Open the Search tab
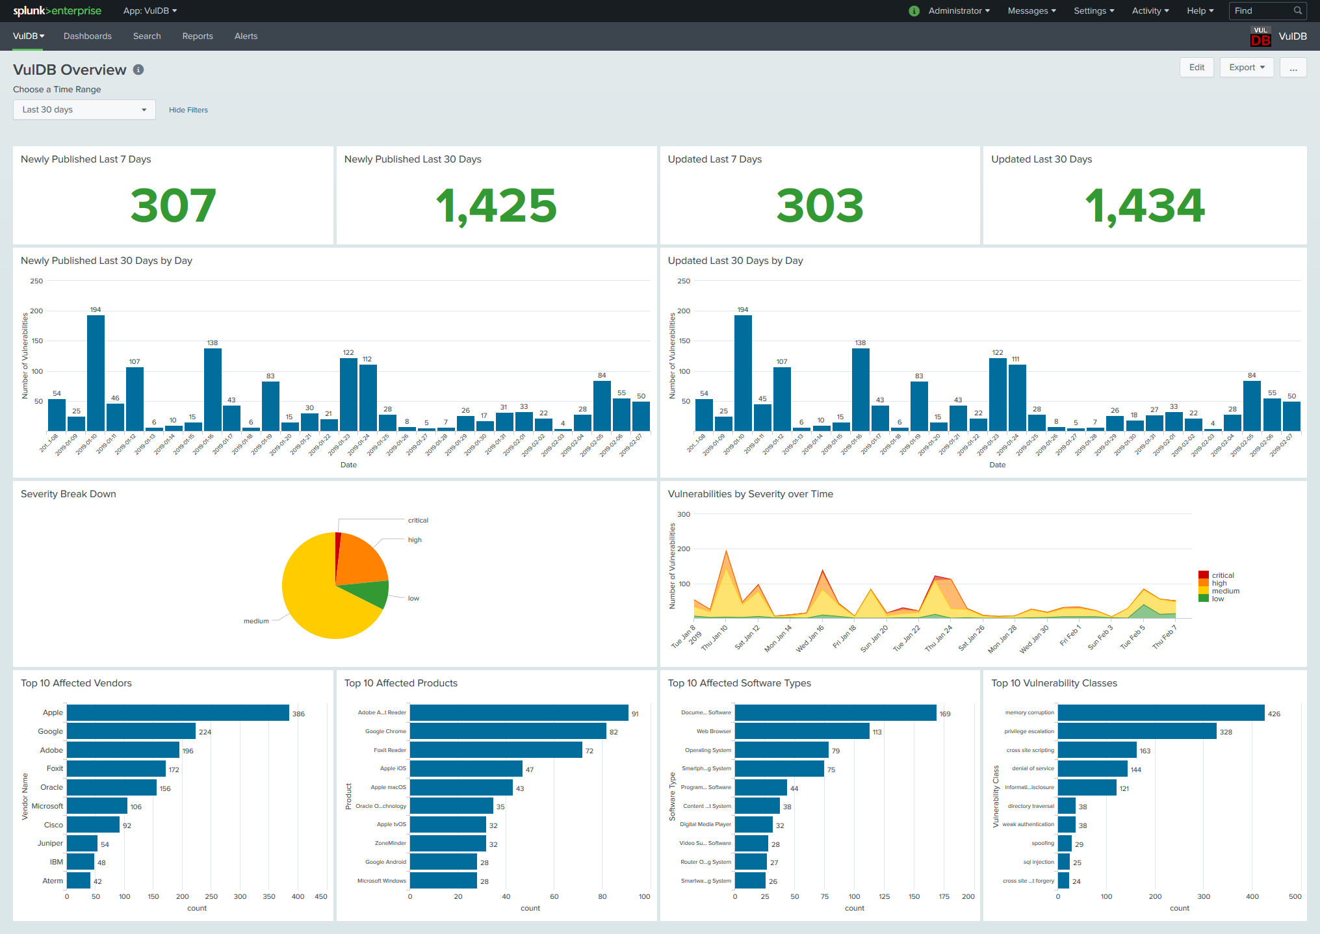1320x934 pixels. pos(147,36)
